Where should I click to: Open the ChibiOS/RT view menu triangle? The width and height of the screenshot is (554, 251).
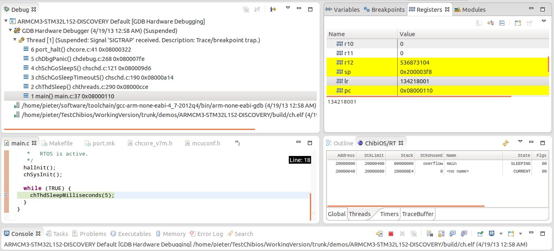click(x=520, y=141)
